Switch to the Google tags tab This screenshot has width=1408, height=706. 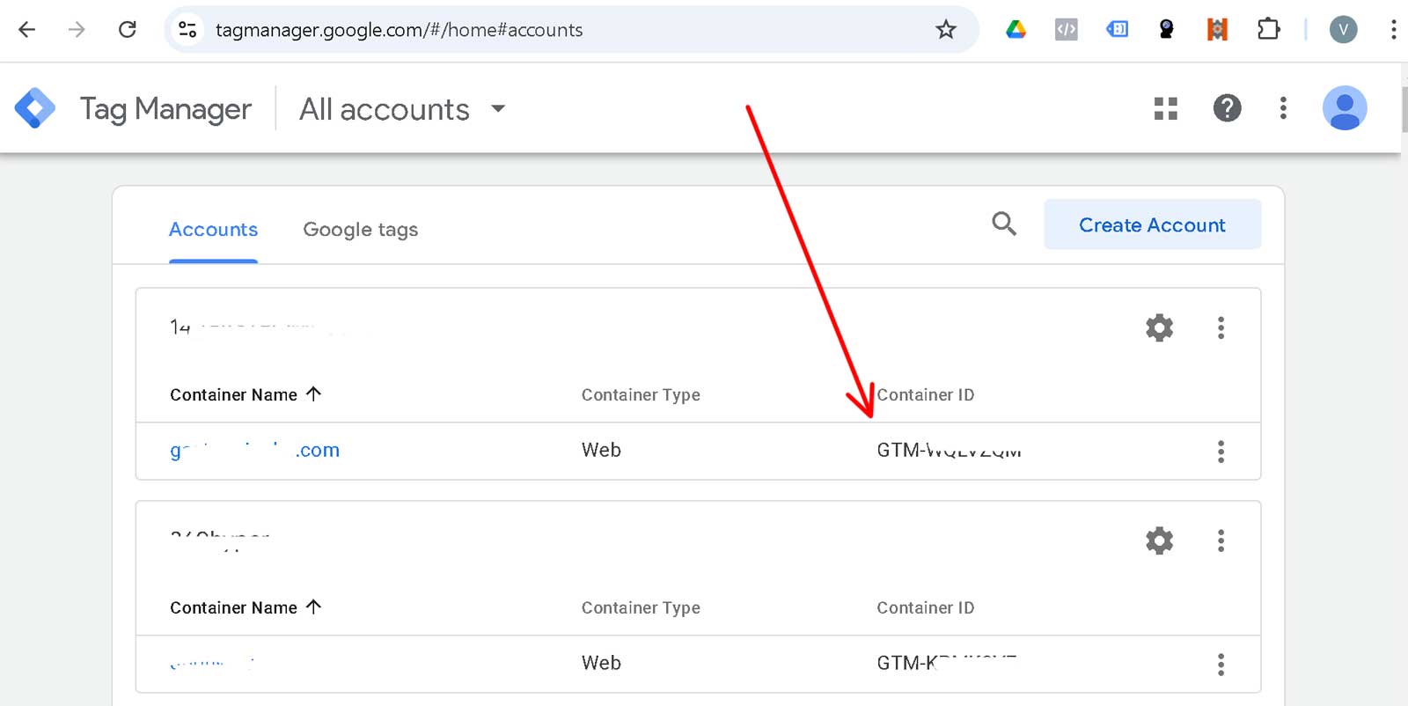pyautogui.click(x=361, y=230)
